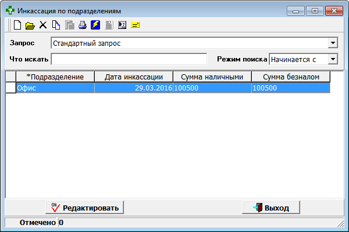
Task: Delete record with black X icon
Action: (x=43, y=25)
